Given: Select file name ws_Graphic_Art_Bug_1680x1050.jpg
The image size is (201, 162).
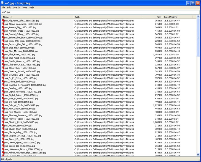Looking at the screenshot, I should click(x=23, y=136).
